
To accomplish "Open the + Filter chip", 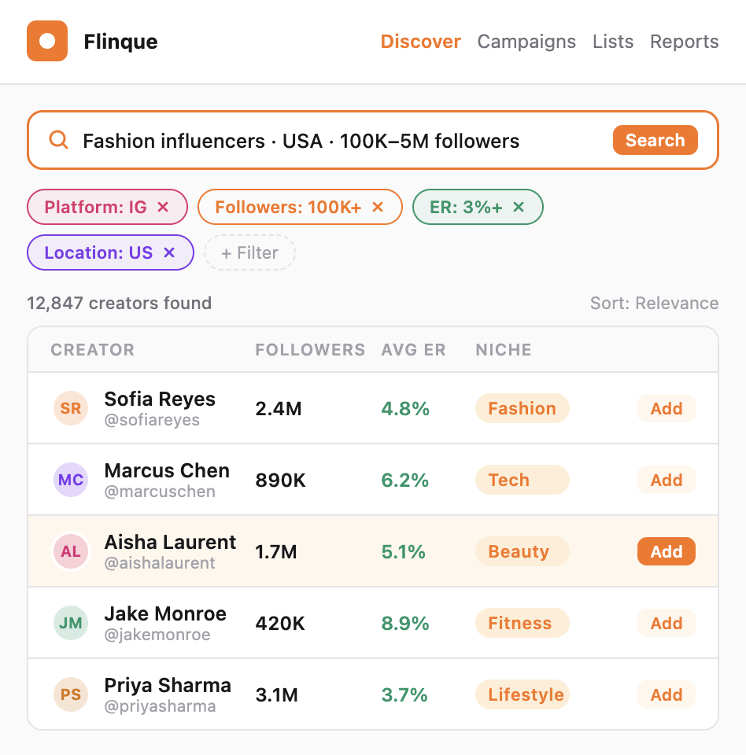I will 249,252.
